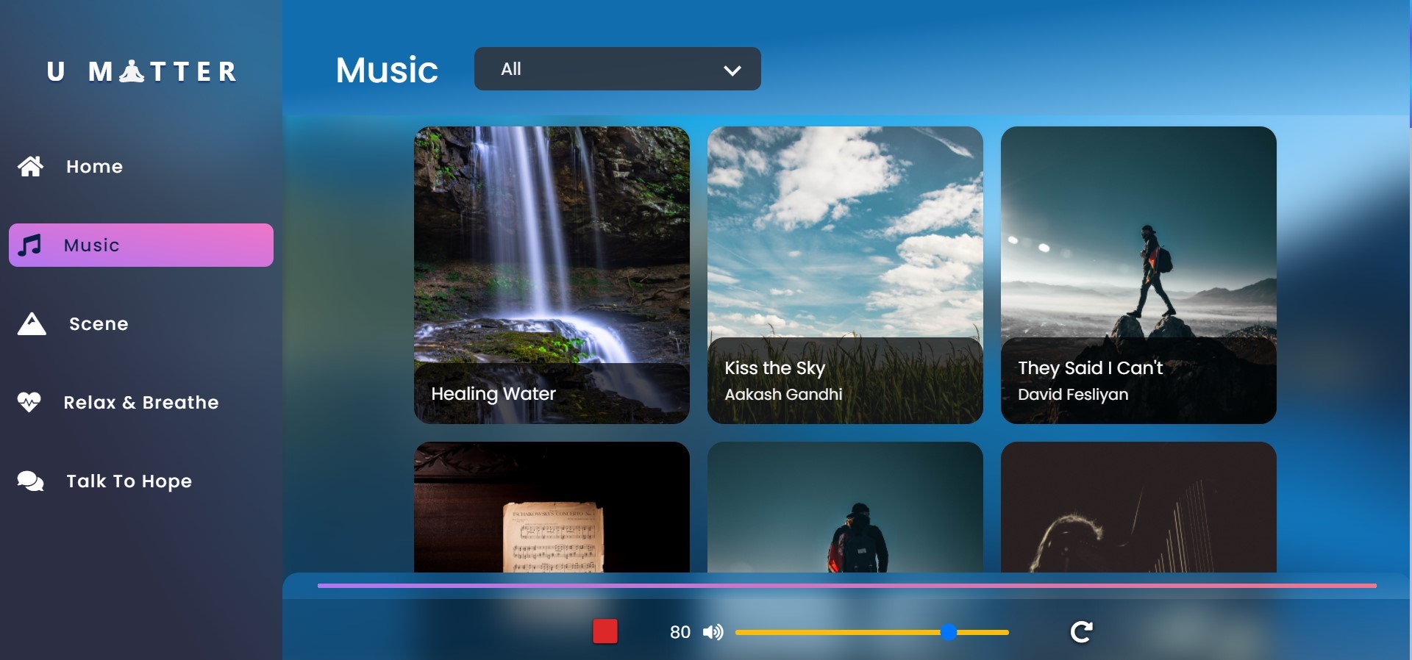Select the hooded backpacker track card

tap(845, 507)
